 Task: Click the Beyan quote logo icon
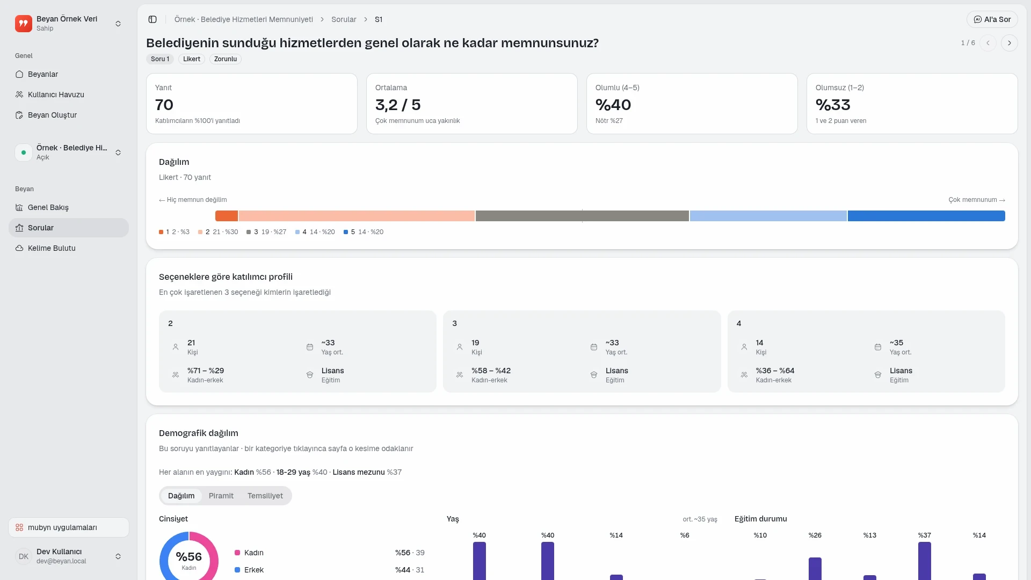tap(24, 24)
